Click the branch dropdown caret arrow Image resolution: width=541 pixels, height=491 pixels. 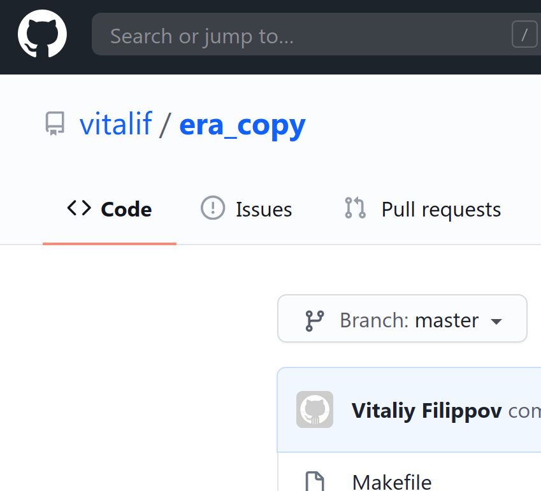click(x=496, y=322)
